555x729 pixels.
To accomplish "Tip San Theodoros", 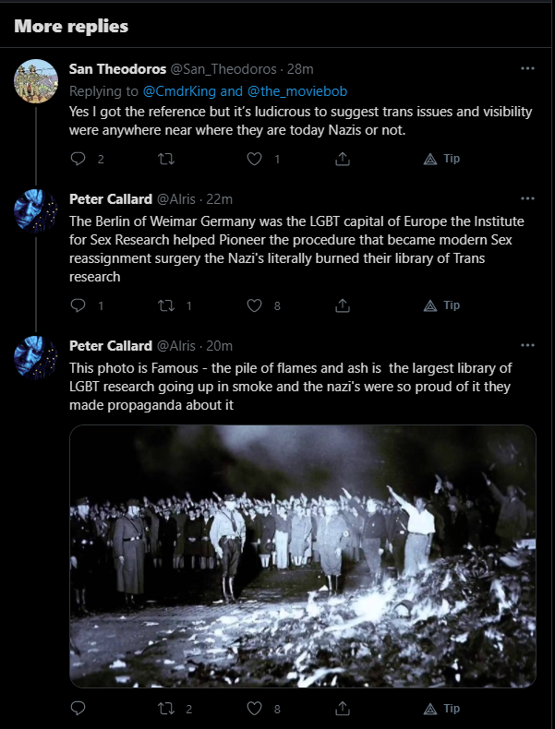I will click(x=441, y=159).
